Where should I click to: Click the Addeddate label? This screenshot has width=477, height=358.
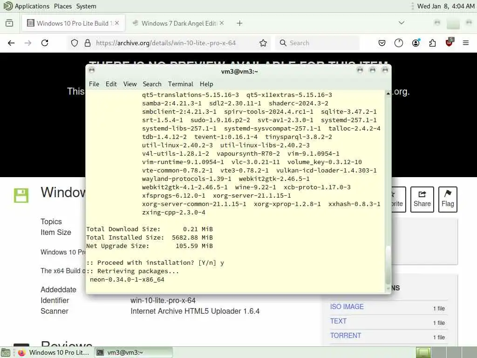58,289
